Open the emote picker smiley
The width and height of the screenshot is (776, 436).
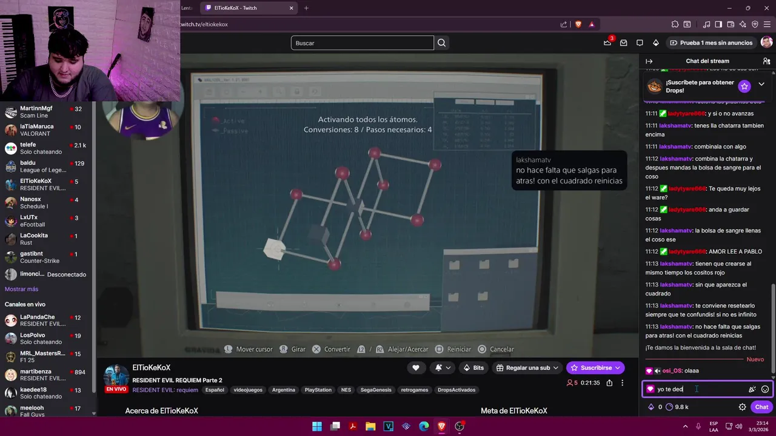tap(765, 389)
